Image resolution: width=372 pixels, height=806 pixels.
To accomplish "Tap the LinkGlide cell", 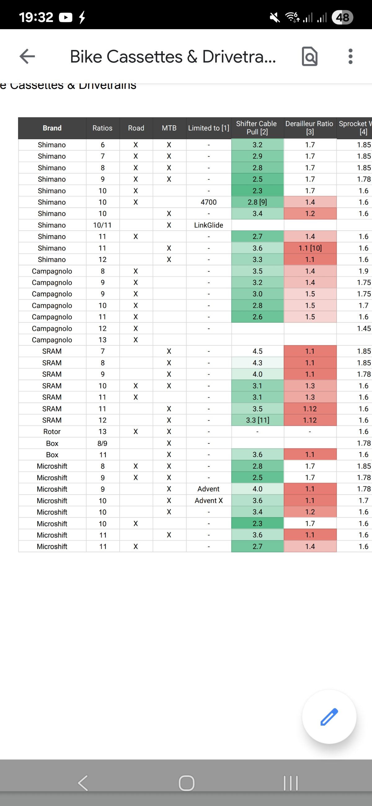I will (x=208, y=225).
